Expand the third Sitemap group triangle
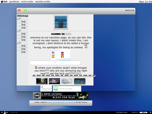 pos(18,43)
